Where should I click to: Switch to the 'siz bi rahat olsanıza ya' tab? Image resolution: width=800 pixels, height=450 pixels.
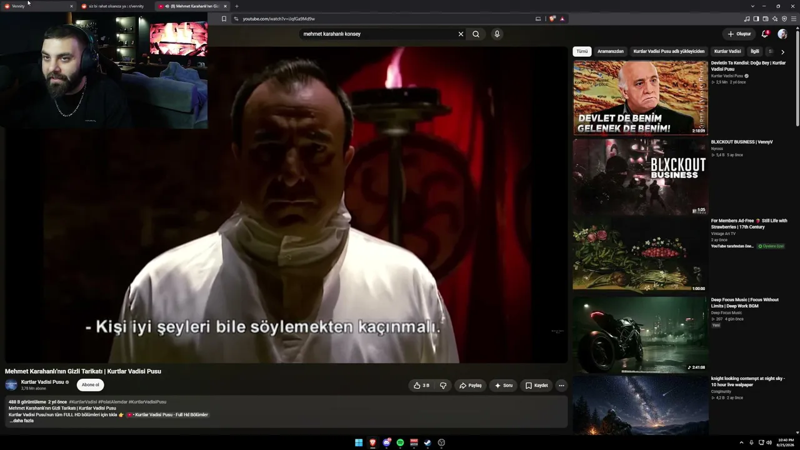pos(116,6)
